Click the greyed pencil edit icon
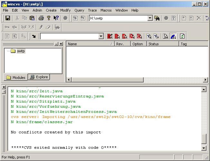The width and height of the screenshot is (210, 161). coord(41,27)
